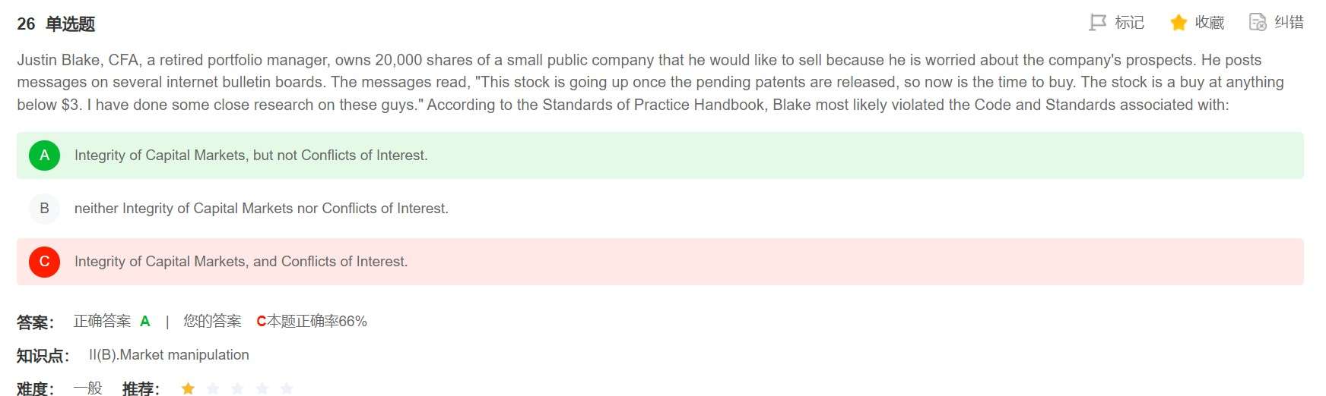
Task: Click the question 26 单选题 heading
Action: click(x=56, y=24)
